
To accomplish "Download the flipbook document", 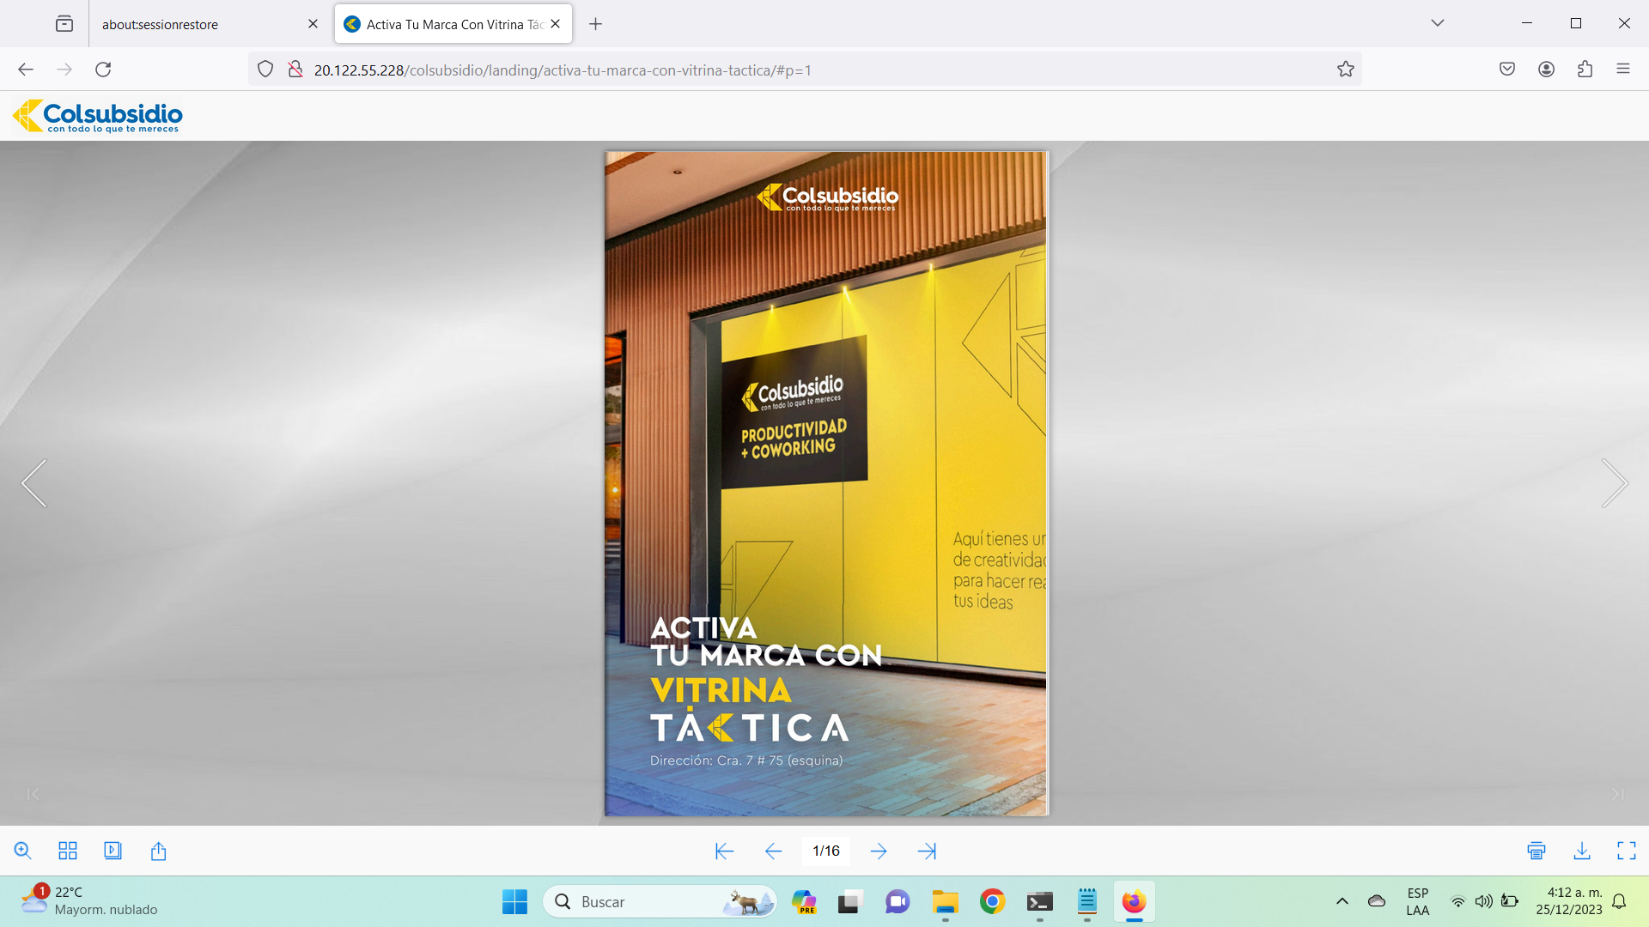I will click(1582, 851).
